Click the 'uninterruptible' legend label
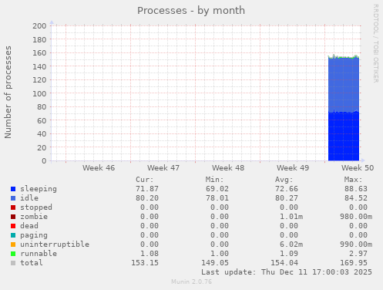383x290 pixels. point(55,244)
